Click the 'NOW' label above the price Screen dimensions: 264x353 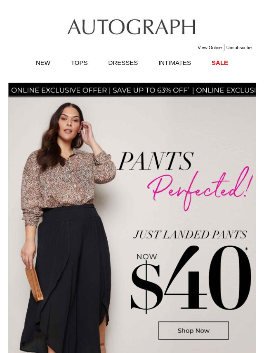pos(147,257)
